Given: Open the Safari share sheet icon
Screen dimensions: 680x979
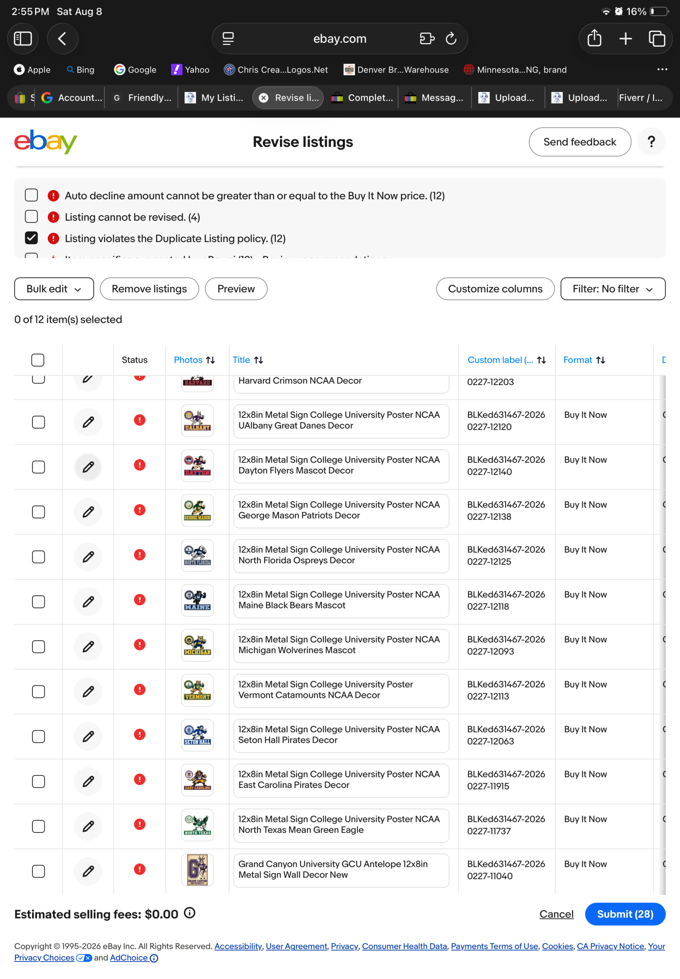Looking at the screenshot, I should 594,38.
